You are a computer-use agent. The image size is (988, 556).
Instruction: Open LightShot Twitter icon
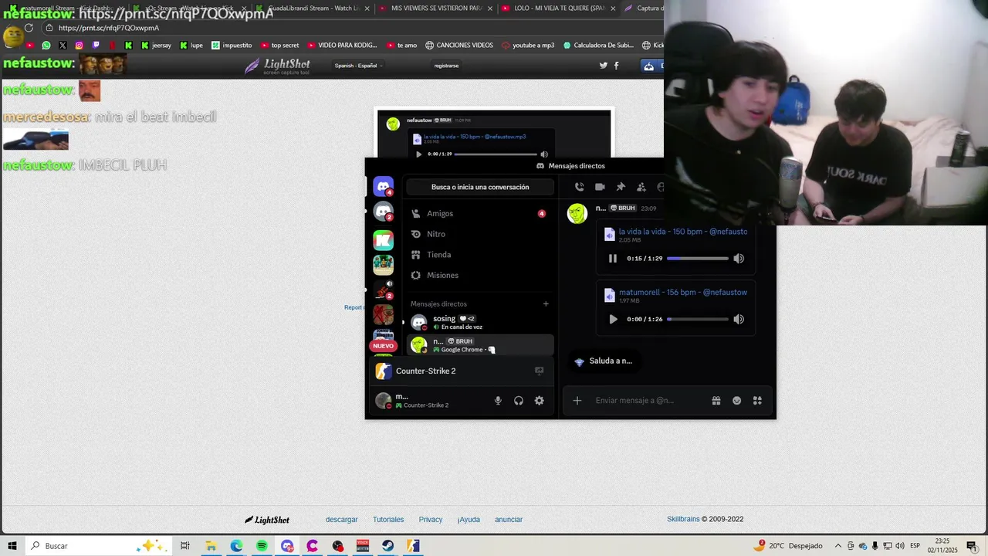[604, 66]
